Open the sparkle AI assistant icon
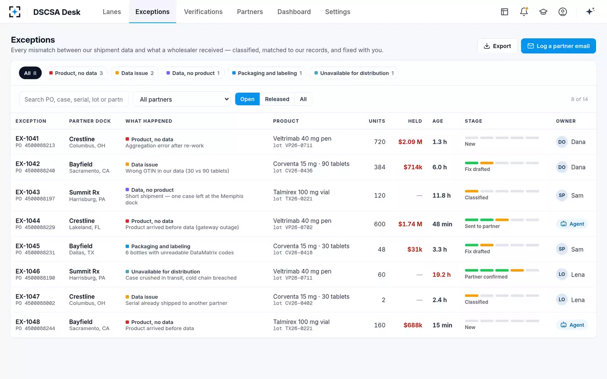Image resolution: width=607 pixels, height=379 pixels. [x=590, y=11]
